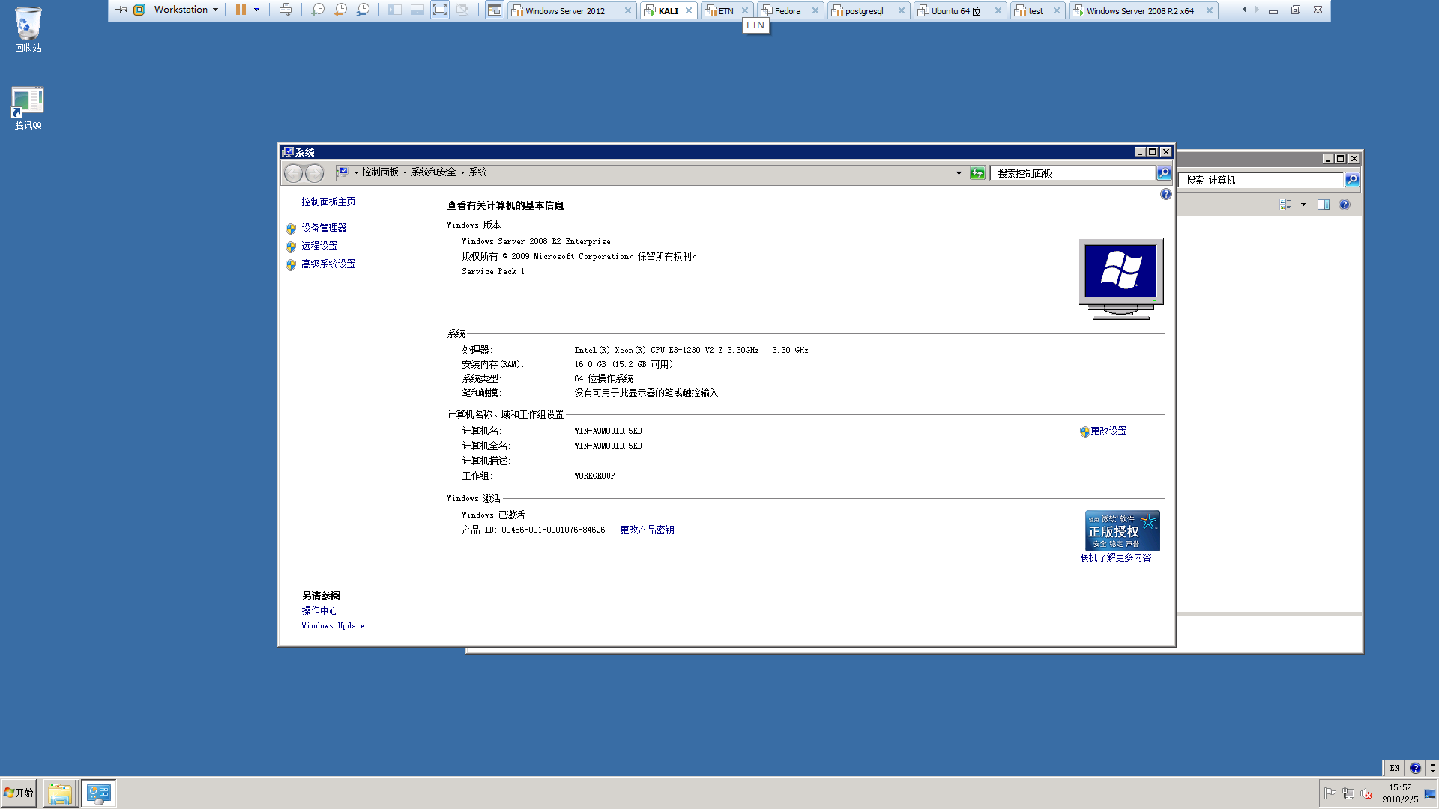Click the 正版授权 genuine software badge

(1122, 530)
